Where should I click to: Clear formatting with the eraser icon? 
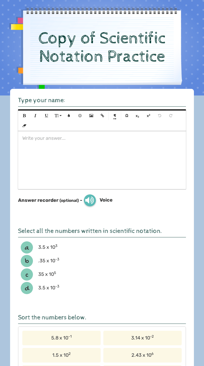pyautogui.click(x=24, y=126)
